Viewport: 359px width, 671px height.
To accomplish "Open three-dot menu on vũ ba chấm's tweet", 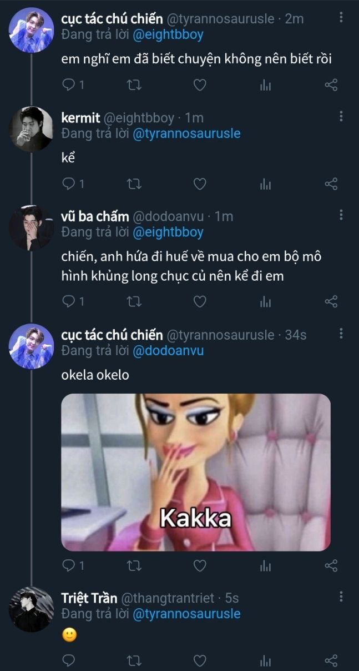I will click(x=341, y=215).
